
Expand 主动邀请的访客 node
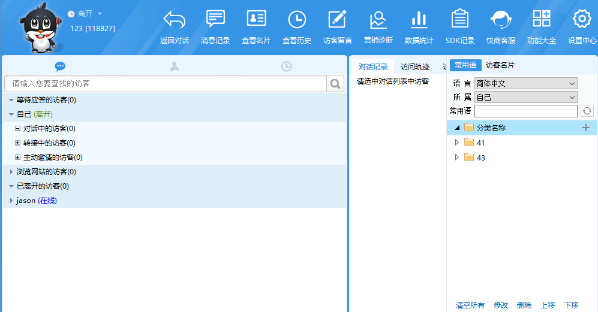17,157
